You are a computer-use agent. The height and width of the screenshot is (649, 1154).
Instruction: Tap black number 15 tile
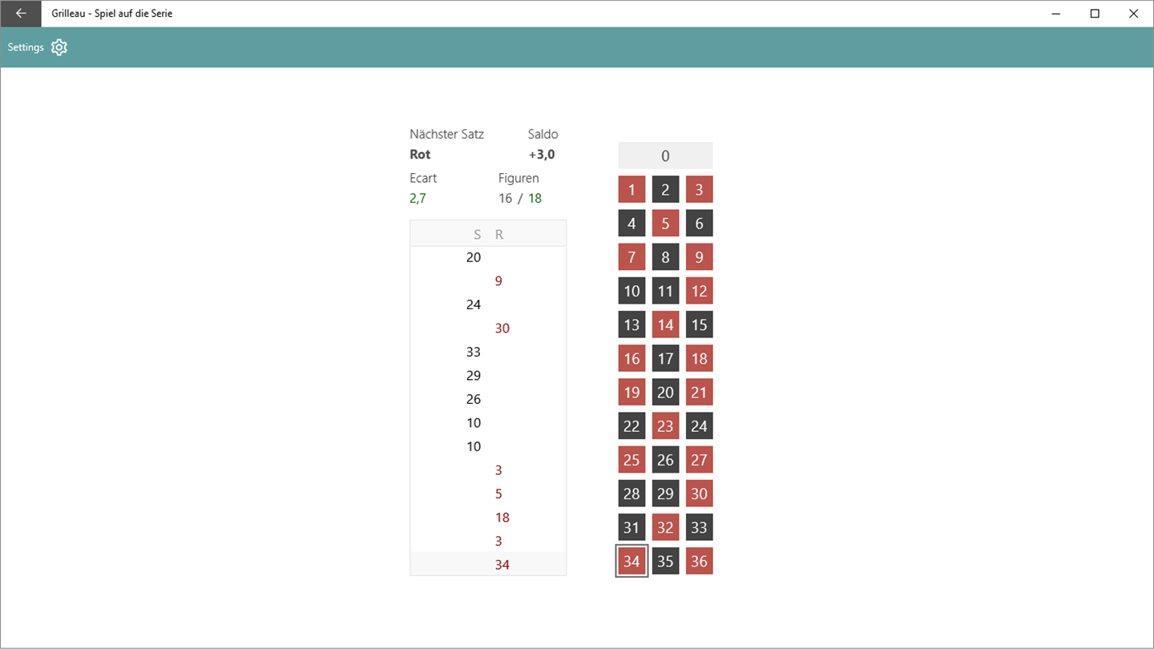point(699,324)
